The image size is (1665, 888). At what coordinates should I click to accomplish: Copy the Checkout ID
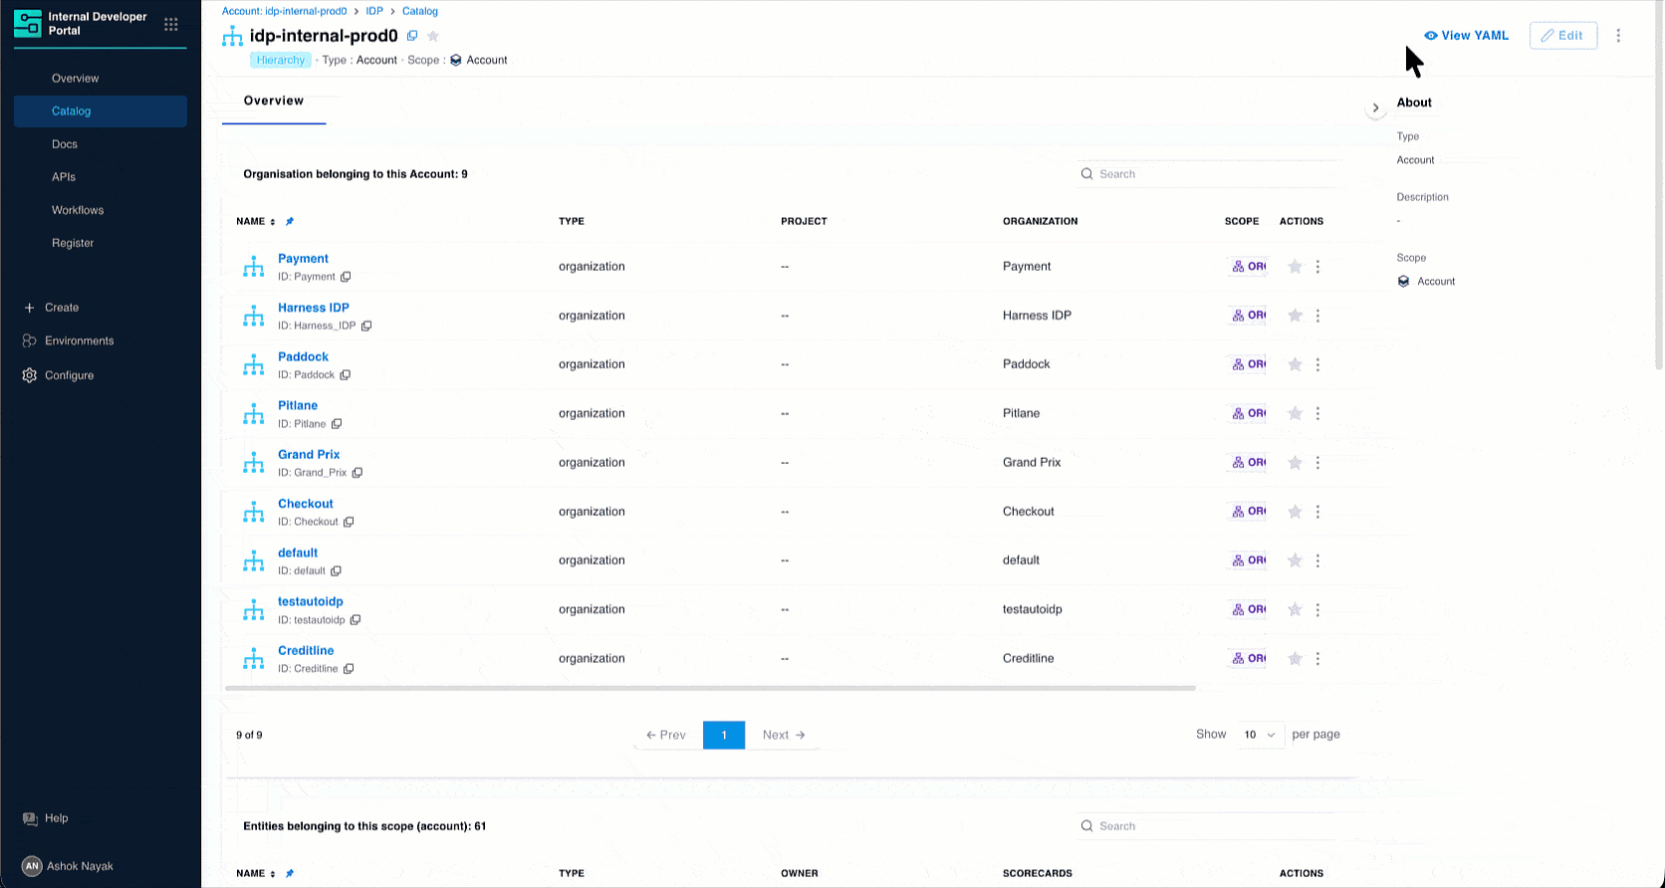tap(349, 522)
